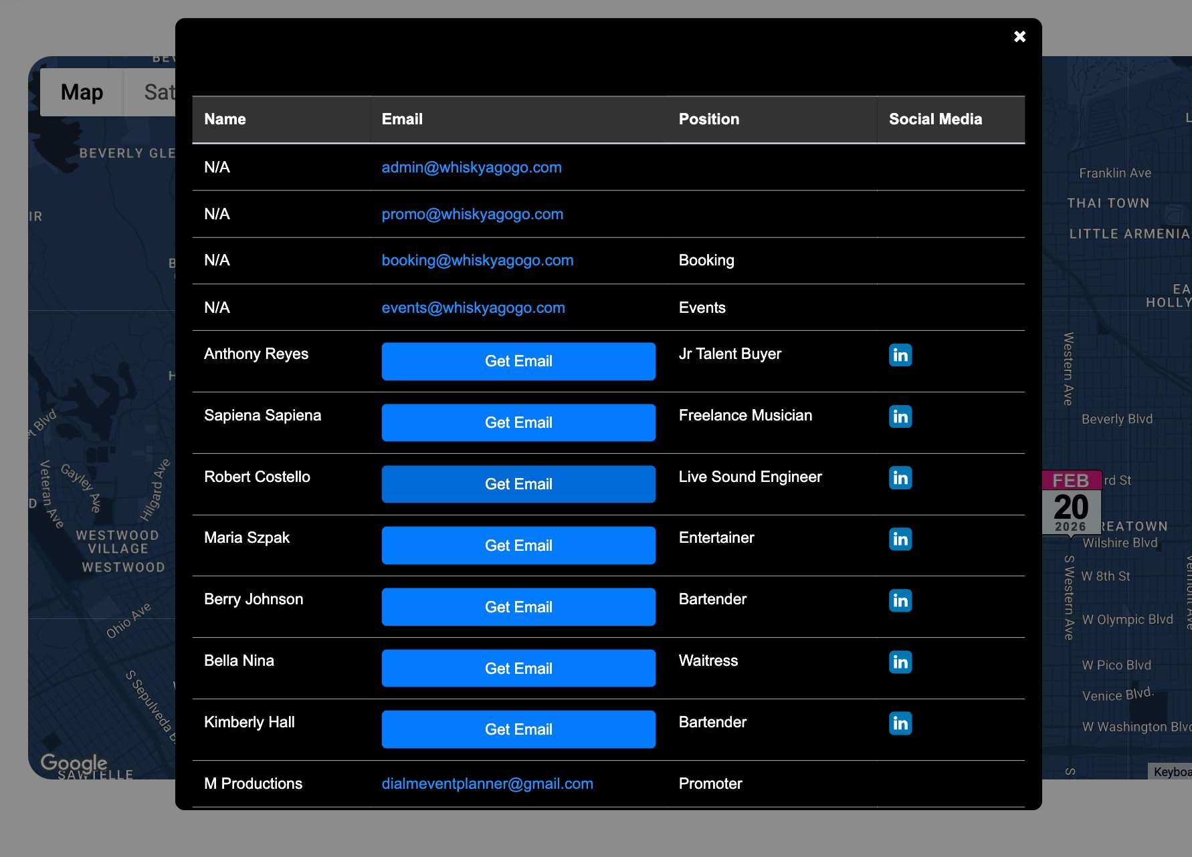
Task: Click the Events position text
Action: coord(702,308)
